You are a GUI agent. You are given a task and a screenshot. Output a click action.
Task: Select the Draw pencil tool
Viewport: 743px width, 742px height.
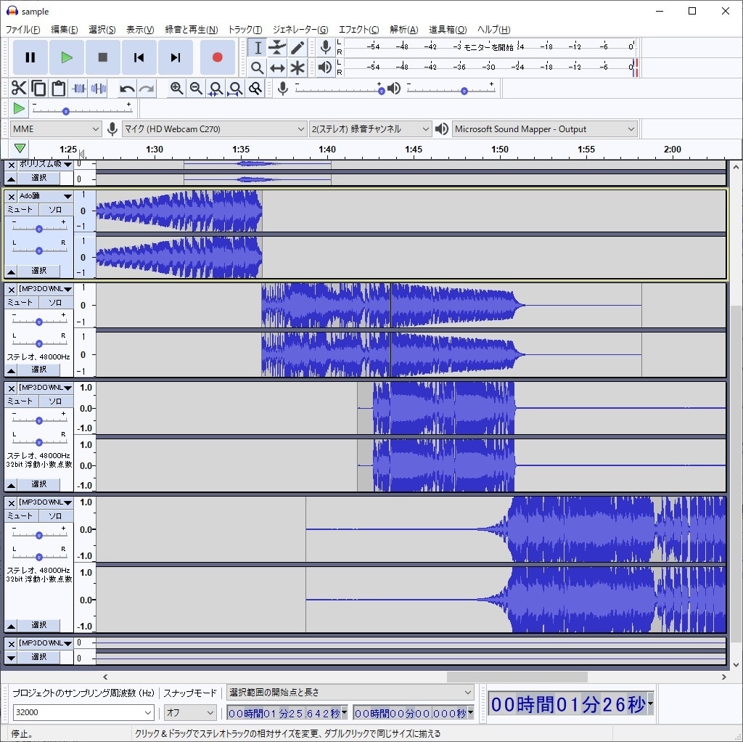point(297,47)
